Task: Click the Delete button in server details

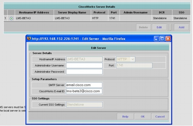Action: click(x=144, y=27)
